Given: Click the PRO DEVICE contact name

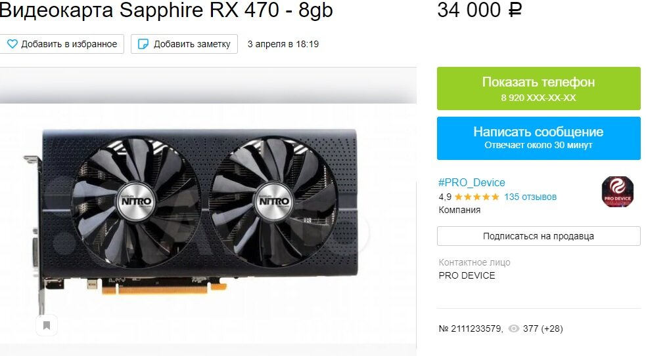Looking at the screenshot, I should [467, 275].
